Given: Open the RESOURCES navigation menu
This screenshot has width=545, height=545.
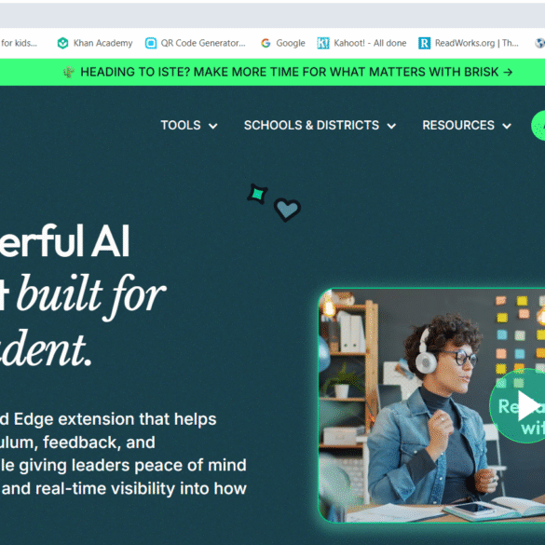Looking at the screenshot, I should click(458, 125).
